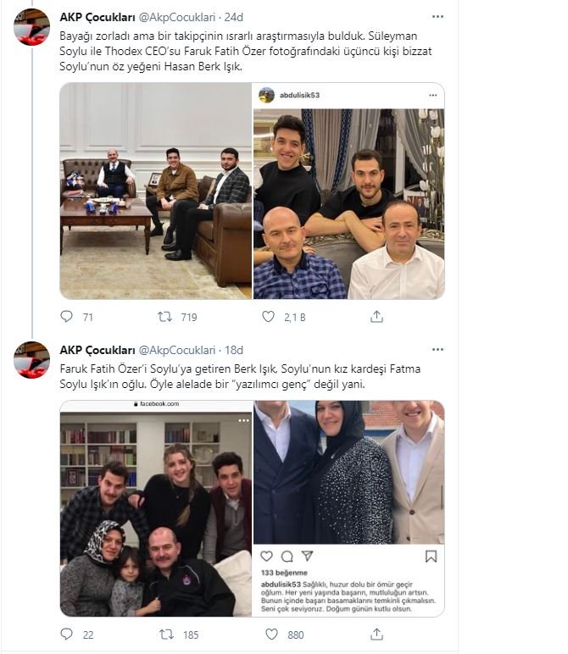Image resolution: width=568 pixels, height=654 pixels.
Task: Reply to the first tweet with 71 comments
Action: pyautogui.click(x=67, y=317)
